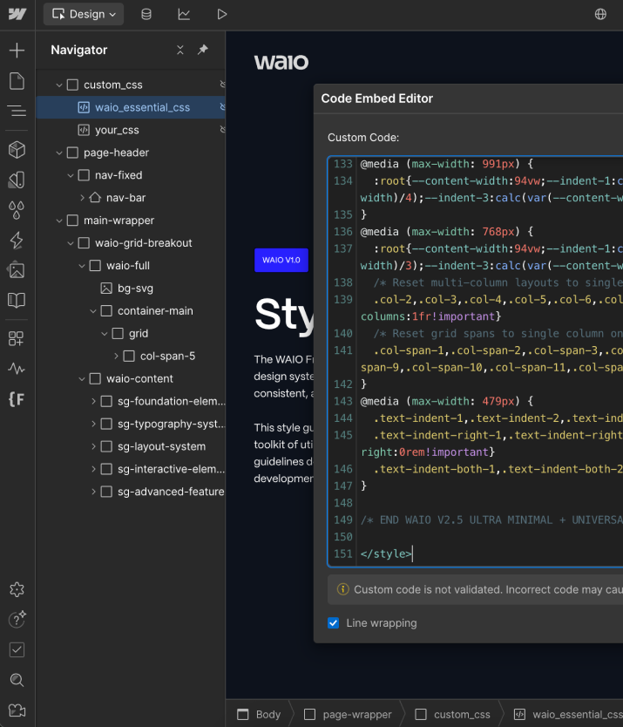
Task: Collapse the waio-content tree node
Action: pos(82,379)
